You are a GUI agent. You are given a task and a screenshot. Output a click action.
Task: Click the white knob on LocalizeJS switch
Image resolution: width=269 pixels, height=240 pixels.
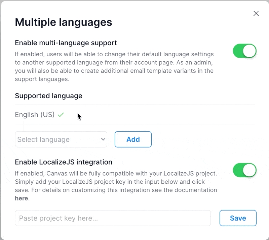249,170
